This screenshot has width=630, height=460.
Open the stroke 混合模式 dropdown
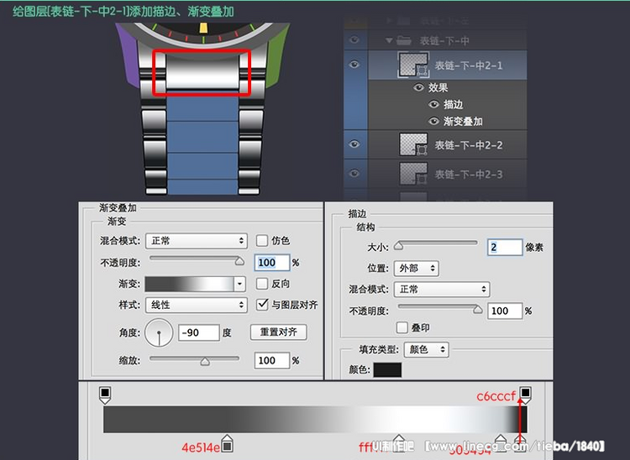pos(442,290)
